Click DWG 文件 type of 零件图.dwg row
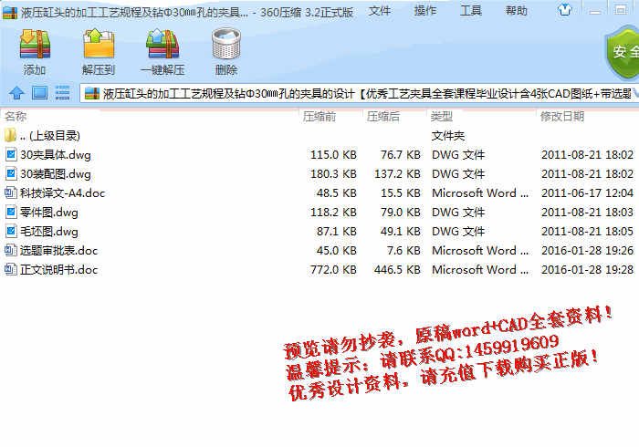The image size is (639, 447). [458, 213]
